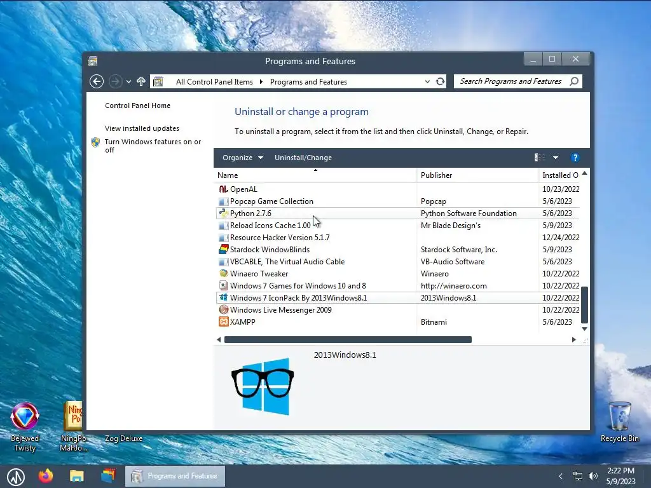Viewport: 651px width, 488px height.
Task: Open Bejeweled Twisty desktop shortcut
Action: [25, 426]
